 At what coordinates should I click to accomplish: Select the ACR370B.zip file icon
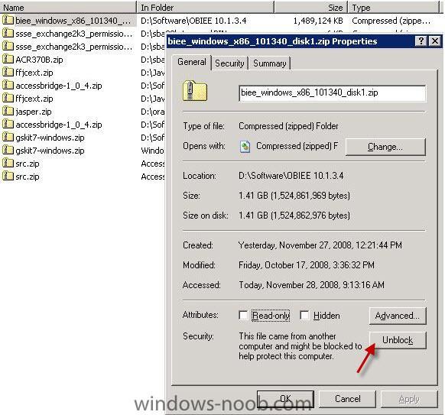8,60
